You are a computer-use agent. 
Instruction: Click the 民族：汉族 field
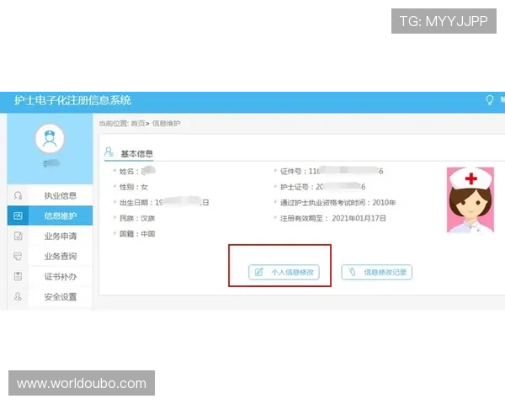[137, 219]
